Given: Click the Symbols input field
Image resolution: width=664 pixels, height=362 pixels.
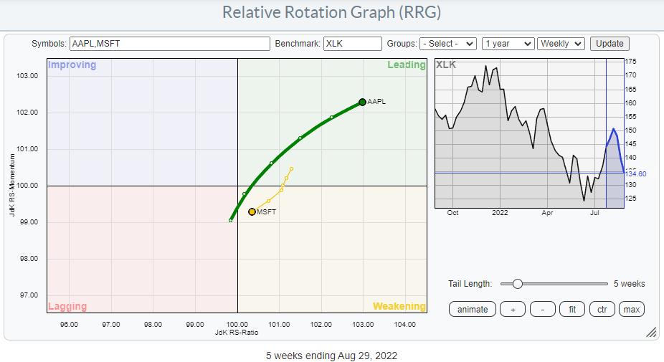Looking at the screenshot, I should tap(169, 44).
